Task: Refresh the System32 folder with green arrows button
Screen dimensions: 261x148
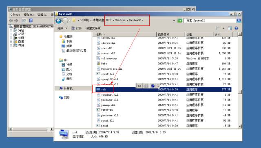Action: coord(179,20)
